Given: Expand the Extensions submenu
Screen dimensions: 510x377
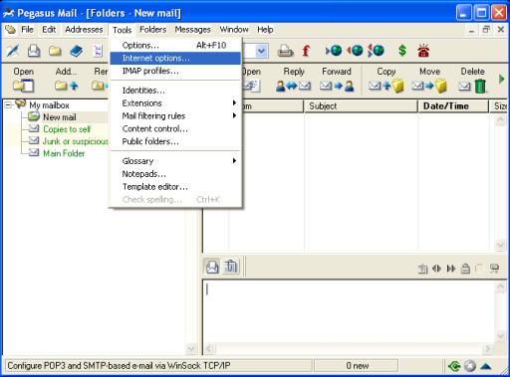Looking at the screenshot, I should coord(175,103).
